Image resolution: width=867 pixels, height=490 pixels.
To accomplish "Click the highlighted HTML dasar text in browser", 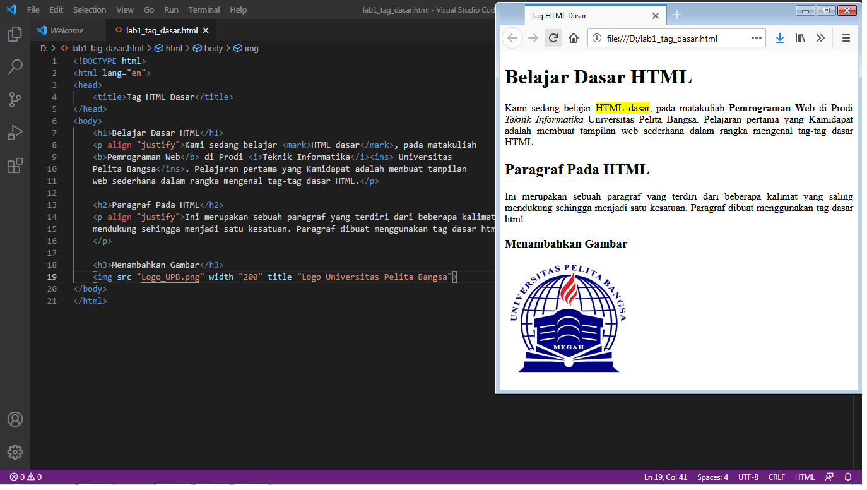I will (x=622, y=107).
